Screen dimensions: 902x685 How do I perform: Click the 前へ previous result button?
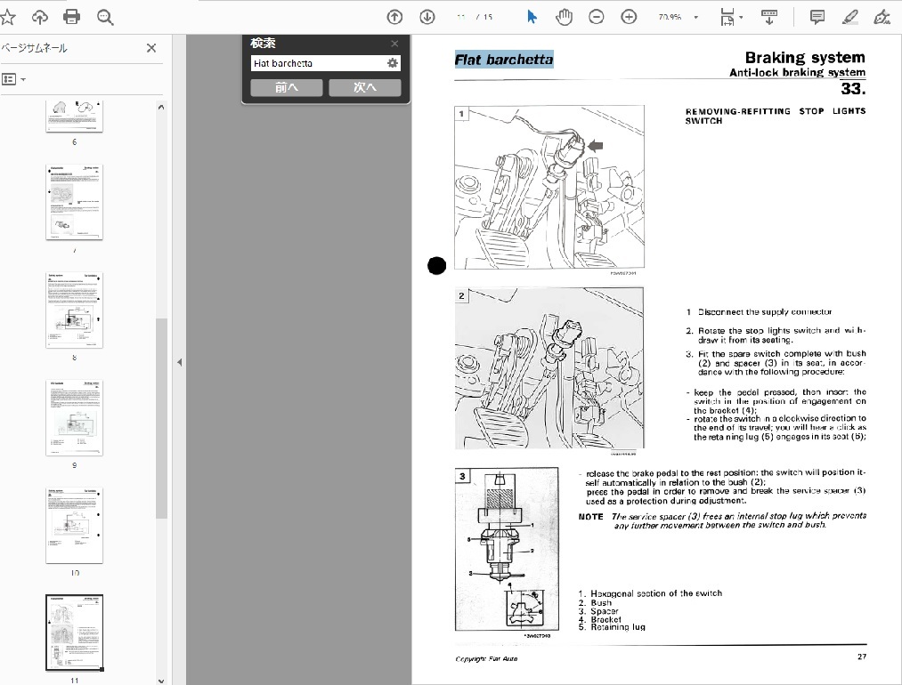pyautogui.click(x=287, y=87)
